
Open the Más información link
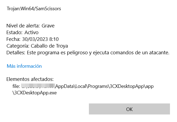click(x=24, y=66)
